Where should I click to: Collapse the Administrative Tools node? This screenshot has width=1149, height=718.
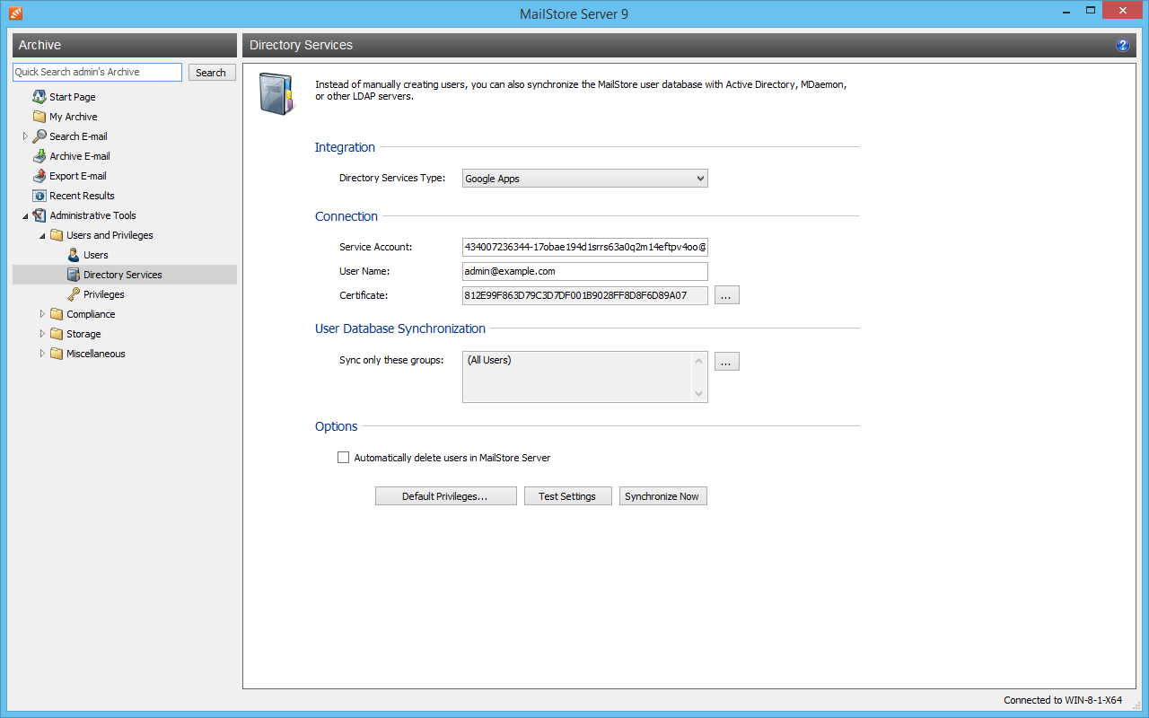click(x=25, y=215)
